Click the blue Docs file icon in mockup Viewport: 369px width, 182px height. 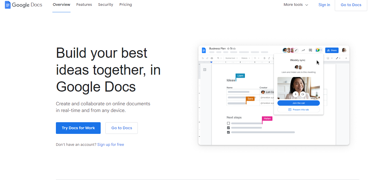pyautogui.click(x=204, y=50)
